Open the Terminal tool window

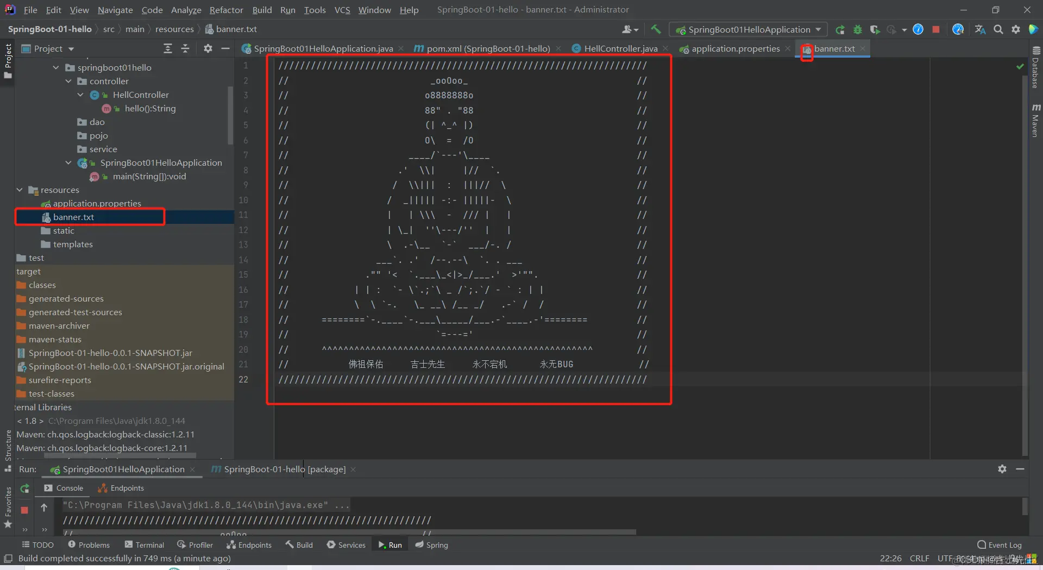point(144,545)
